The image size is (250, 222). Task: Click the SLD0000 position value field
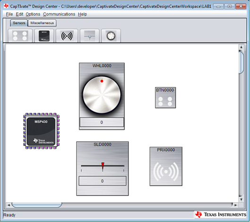point(103,181)
